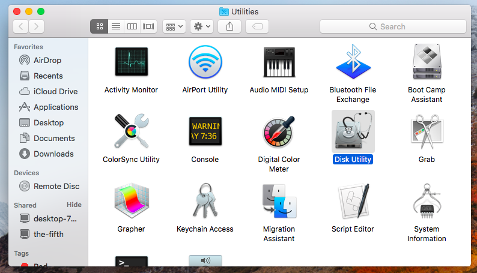Click the Audio MIDI Setup label
477x273 pixels.
point(279,90)
